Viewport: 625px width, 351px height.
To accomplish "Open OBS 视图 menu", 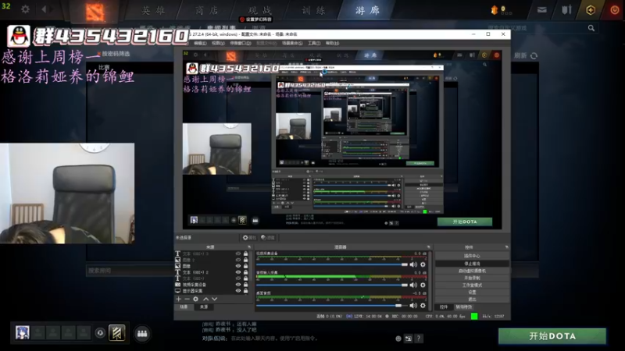I will [x=218, y=43].
